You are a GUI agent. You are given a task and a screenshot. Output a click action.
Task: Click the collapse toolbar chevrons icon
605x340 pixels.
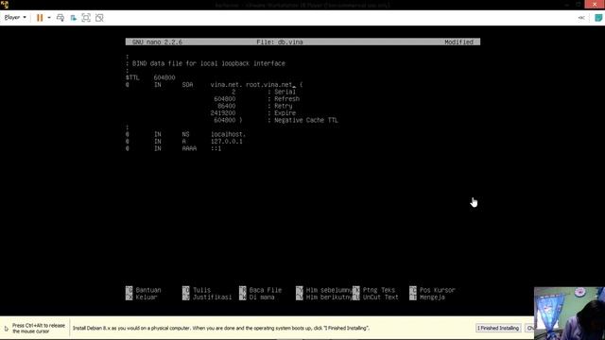coord(581,18)
